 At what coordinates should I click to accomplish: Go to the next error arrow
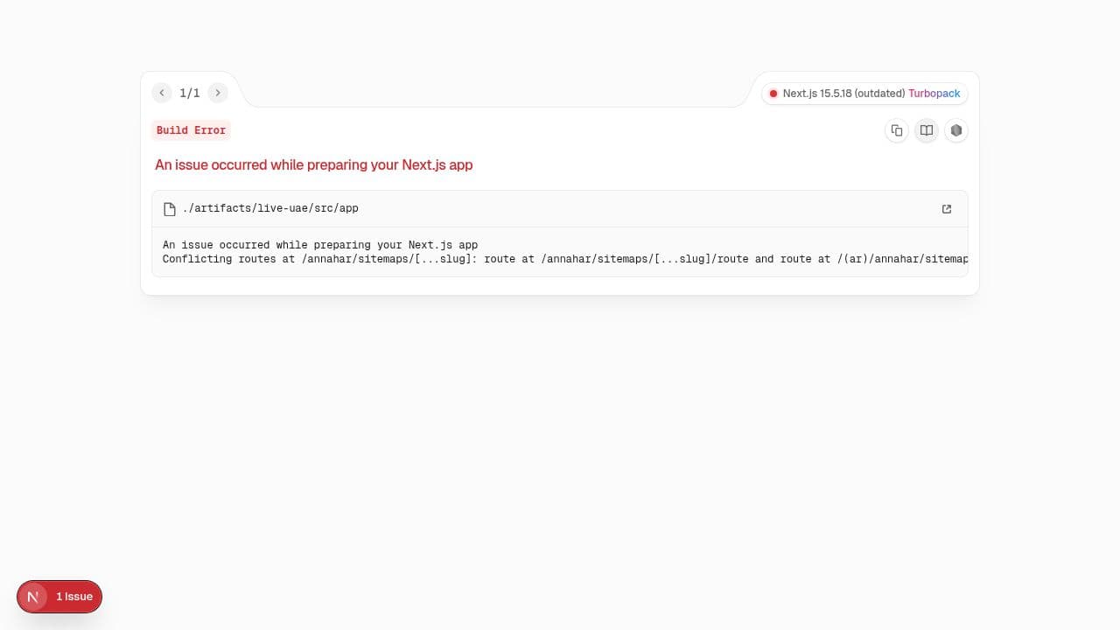pos(218,93)
